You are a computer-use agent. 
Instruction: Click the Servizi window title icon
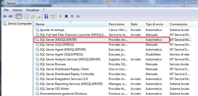coord(3,3)
